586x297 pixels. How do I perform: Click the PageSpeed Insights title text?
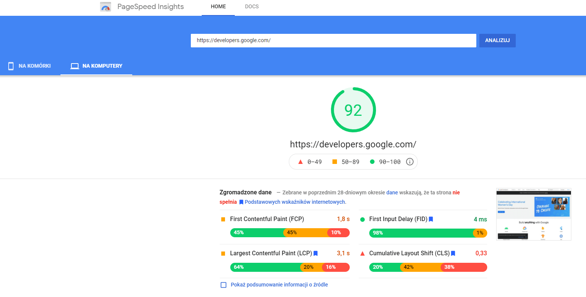coord(151,7)
